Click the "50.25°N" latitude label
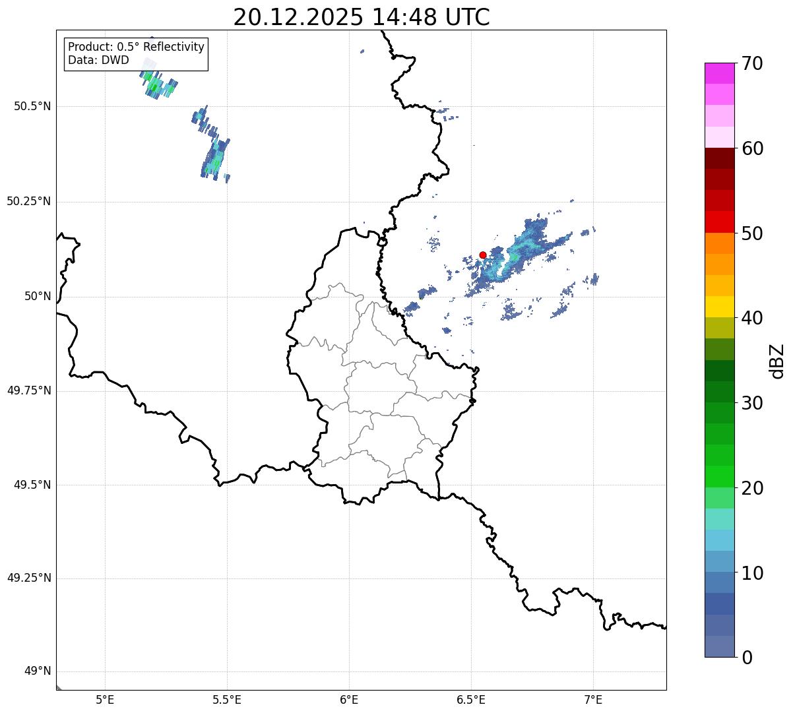The image size is (793, 713). 29,202
